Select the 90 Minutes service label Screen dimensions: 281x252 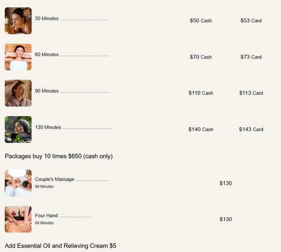point(47,91)
